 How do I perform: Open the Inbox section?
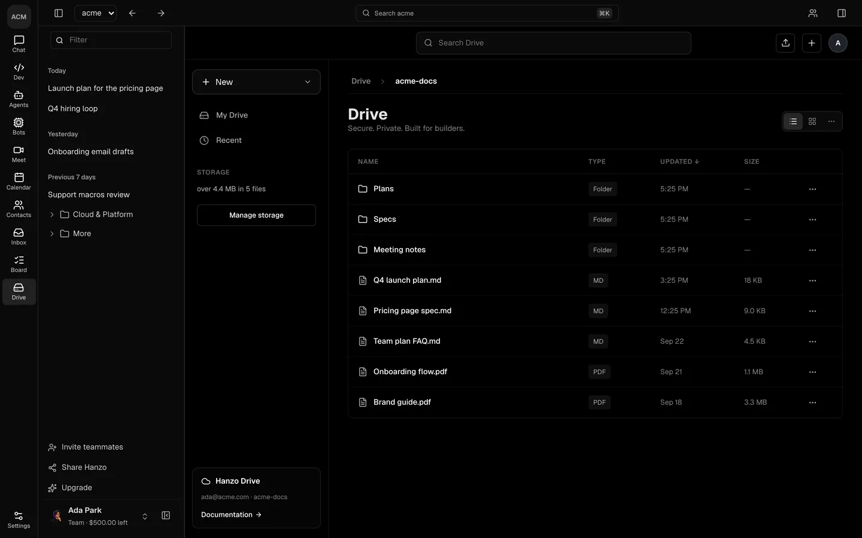[19, 237]
